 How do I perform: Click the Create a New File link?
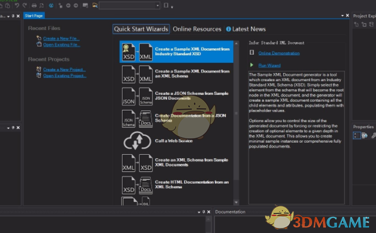pyautogui.click(x=61, y=38)
